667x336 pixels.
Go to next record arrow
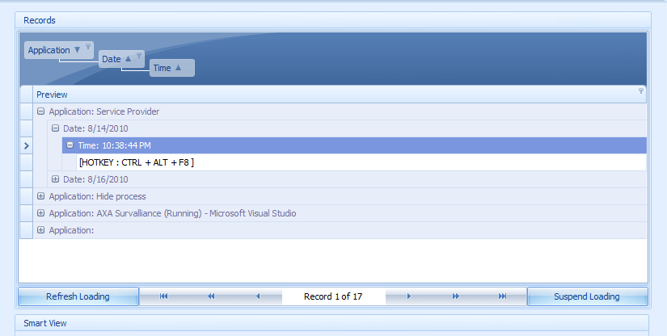click(x=408, y=296)
